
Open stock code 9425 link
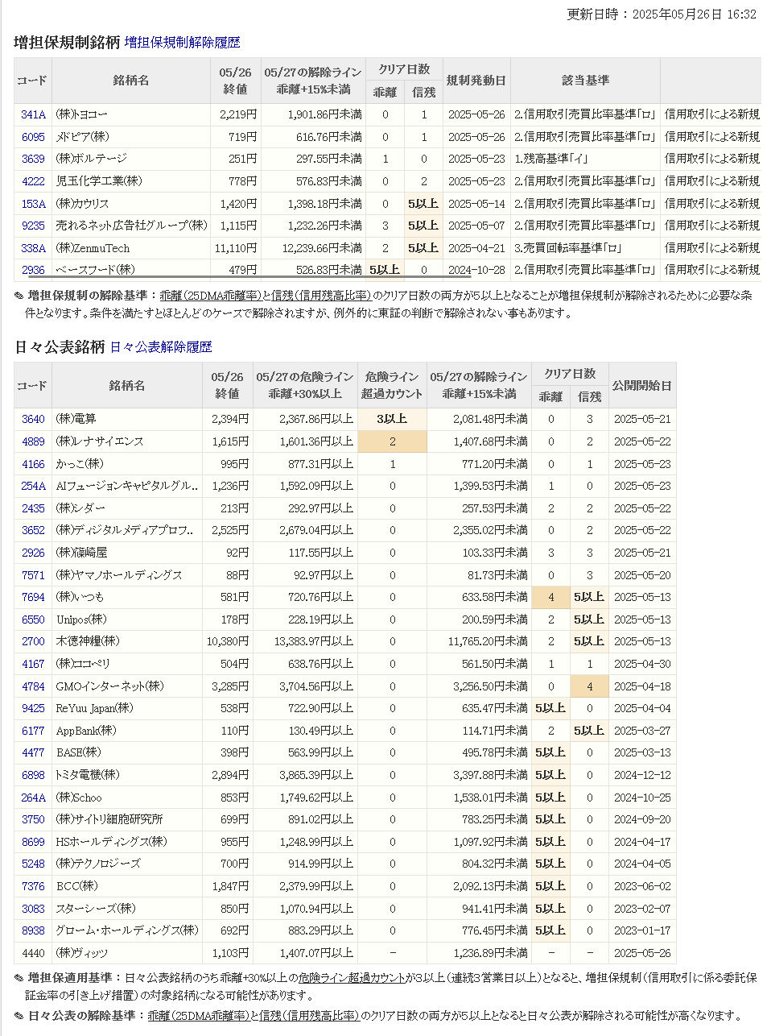tap(33, 708)
